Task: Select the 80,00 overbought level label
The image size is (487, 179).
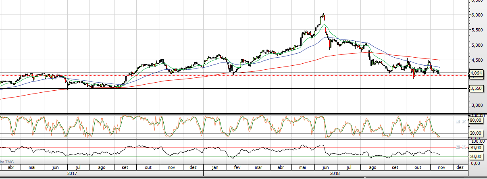Action: tap(476, 120)
